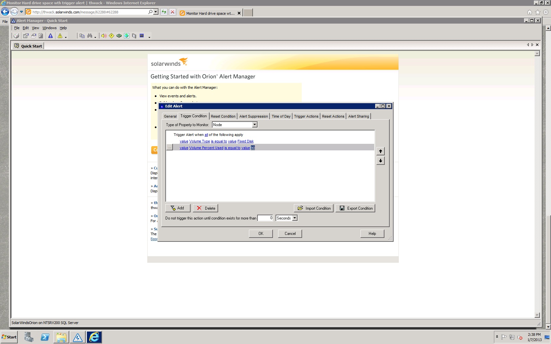
Task: Click the blue triangle alert toolbar icon
Action: [51, 36]
